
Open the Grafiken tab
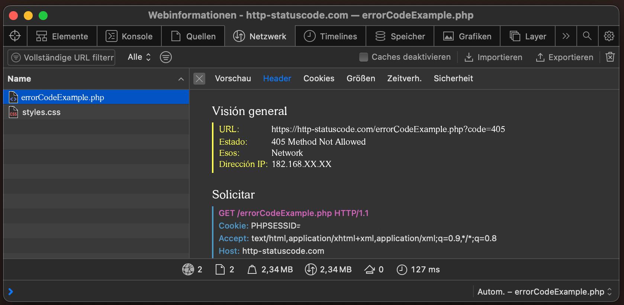click(467, 36)
